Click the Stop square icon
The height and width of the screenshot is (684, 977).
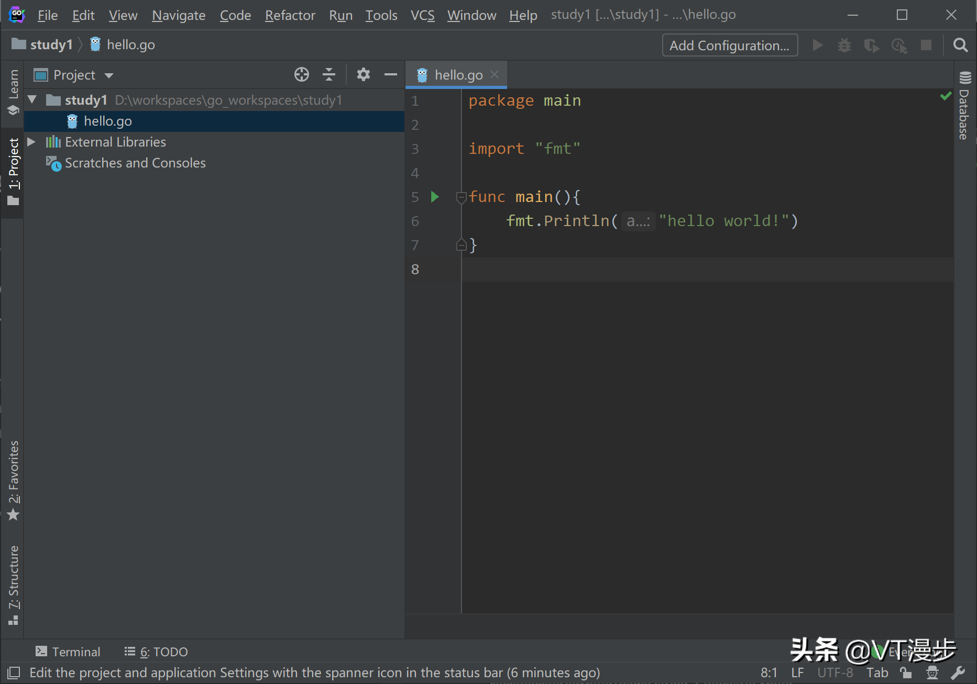[926, 46]
